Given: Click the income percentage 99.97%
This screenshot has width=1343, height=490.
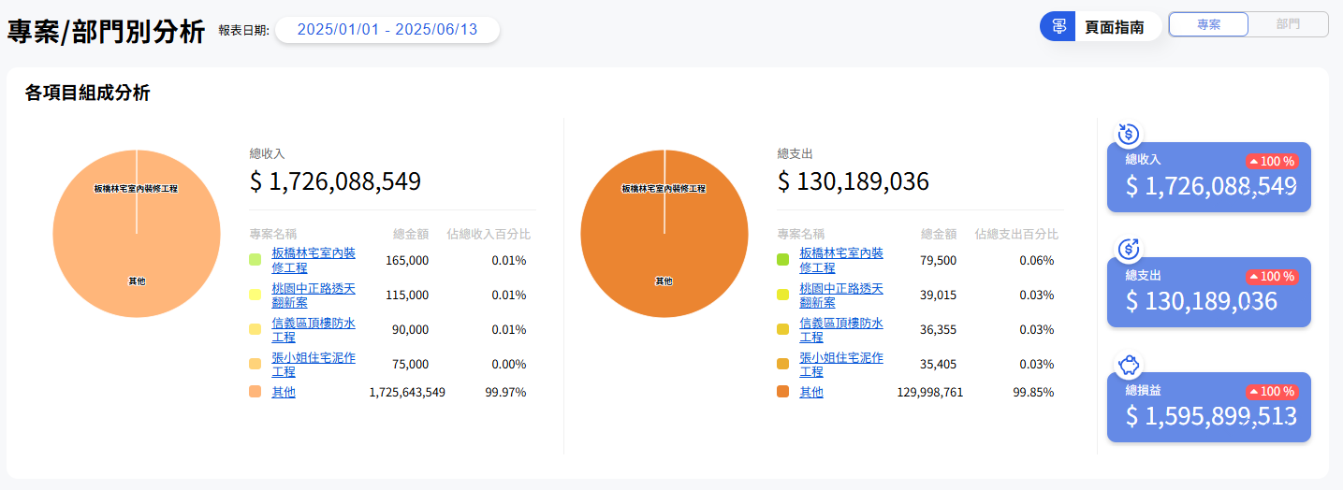Looking at the screenshot, I should (x=505, y=392).
